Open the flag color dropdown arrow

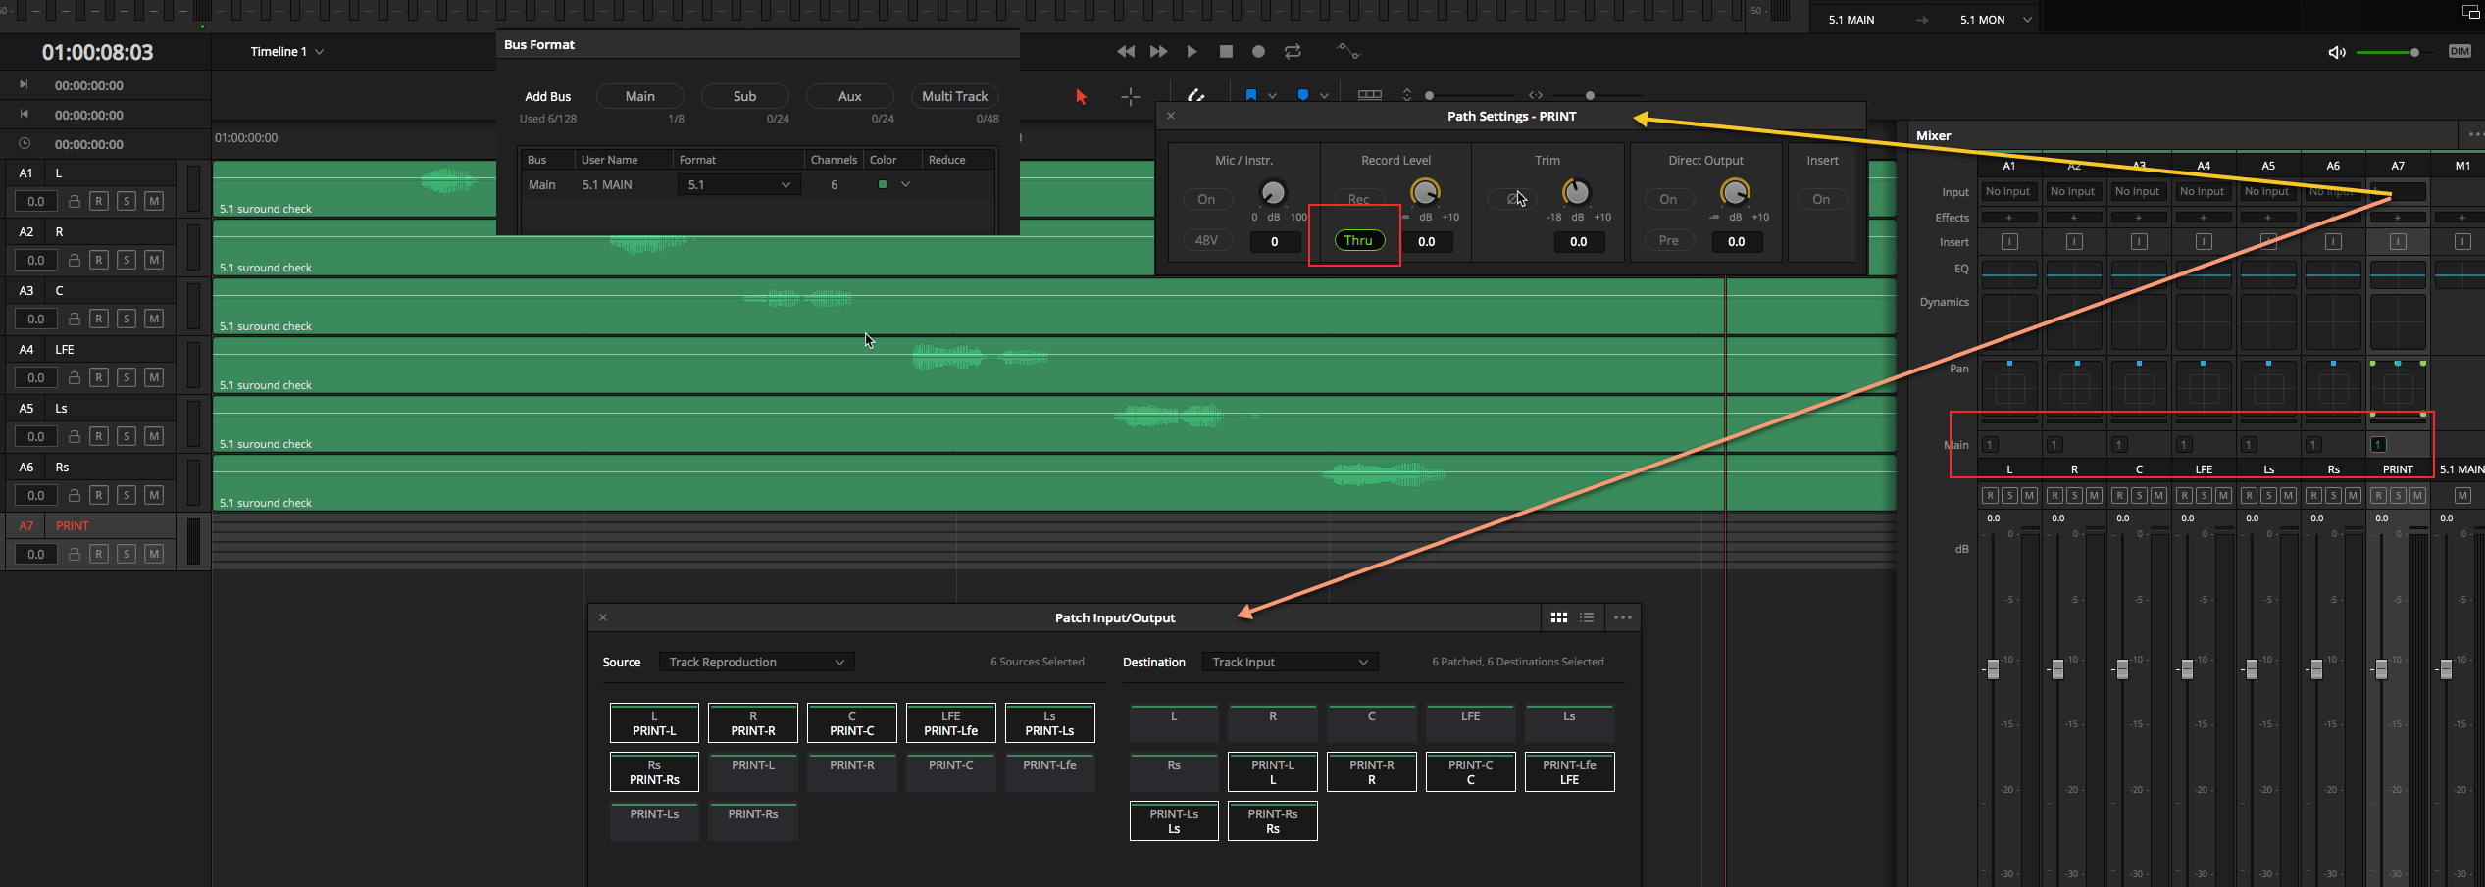pos(1272,96)
